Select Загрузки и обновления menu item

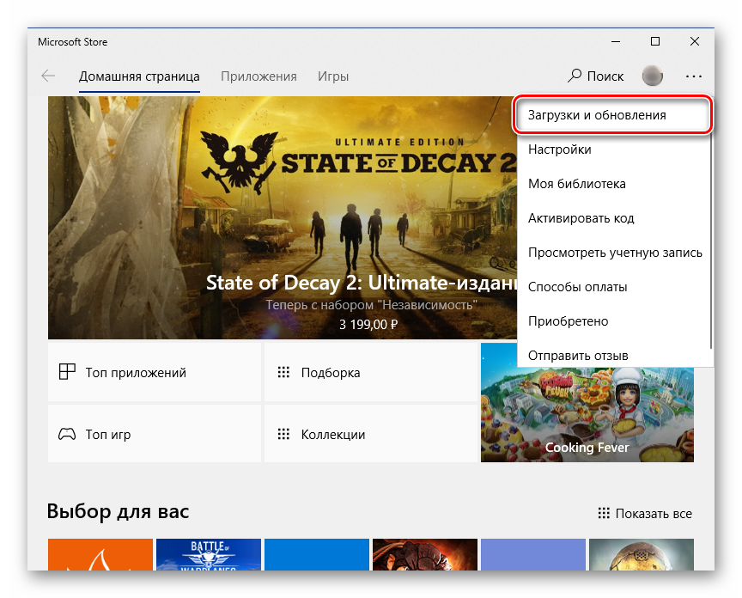597,115
